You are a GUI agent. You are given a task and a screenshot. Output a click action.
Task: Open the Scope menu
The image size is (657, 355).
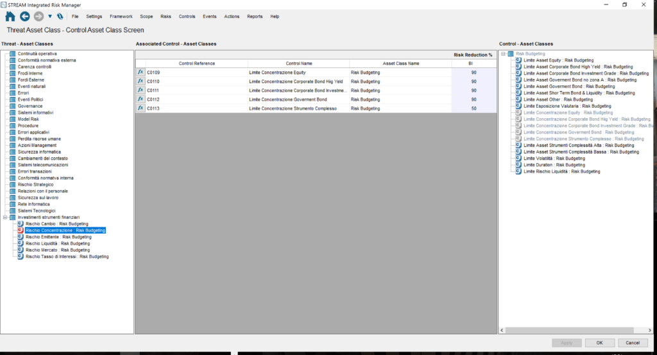click(x=146, y=16)
